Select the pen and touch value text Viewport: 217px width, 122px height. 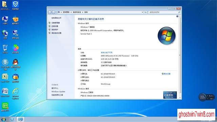click(114, 65)
